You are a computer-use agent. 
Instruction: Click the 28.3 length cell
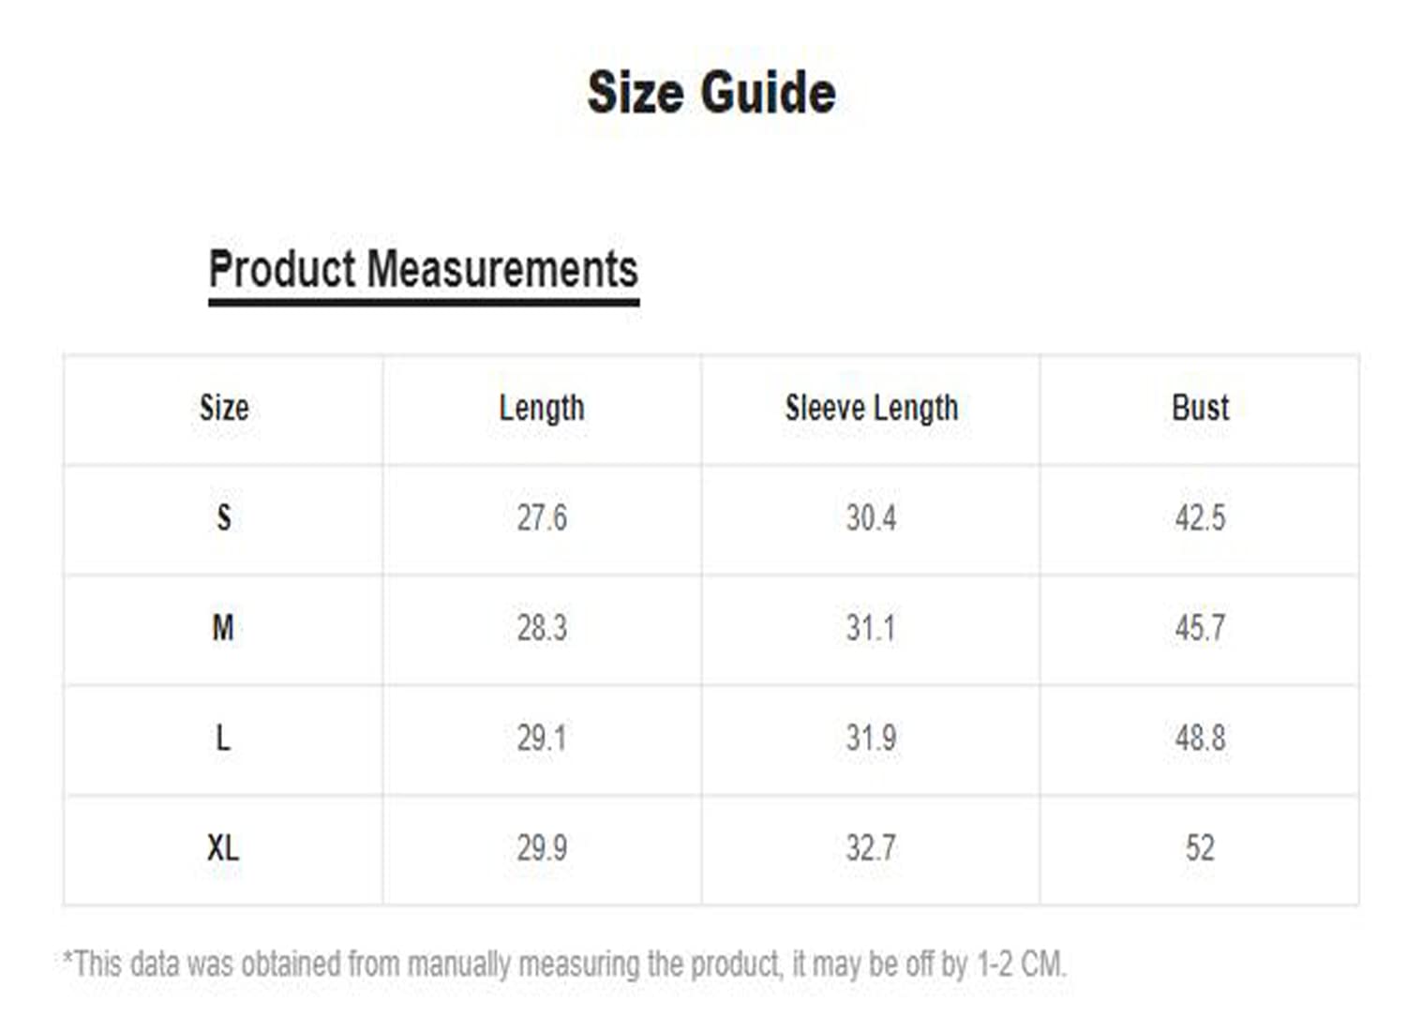click(542, 627)
